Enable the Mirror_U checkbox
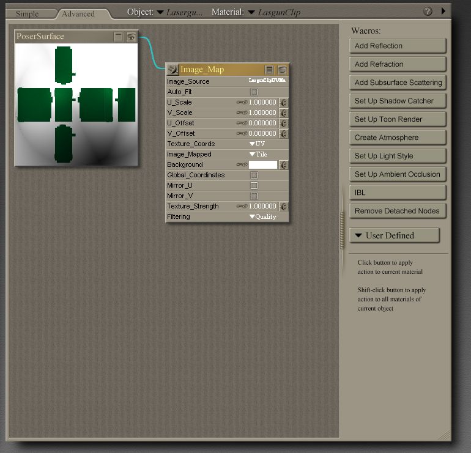 click(254, 185)
